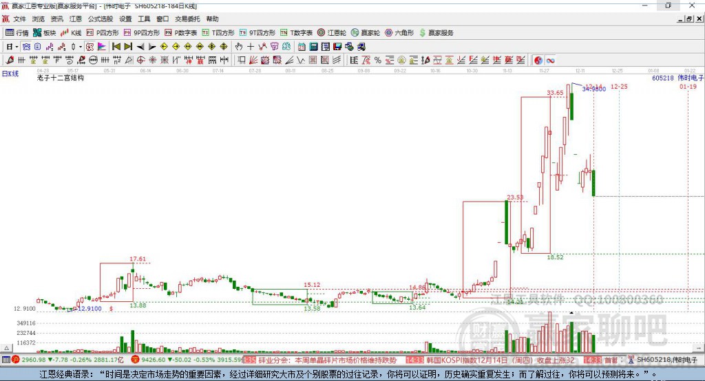Expand the candlestick style dropdown arrow
The width and height of the screenshot is (705, 381).
point(81,47)
